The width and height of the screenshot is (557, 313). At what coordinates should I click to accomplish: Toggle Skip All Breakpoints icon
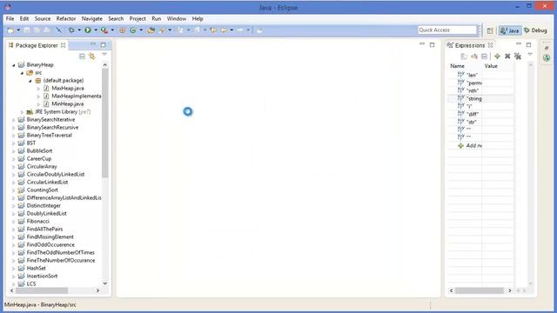[x=59, y=30]
